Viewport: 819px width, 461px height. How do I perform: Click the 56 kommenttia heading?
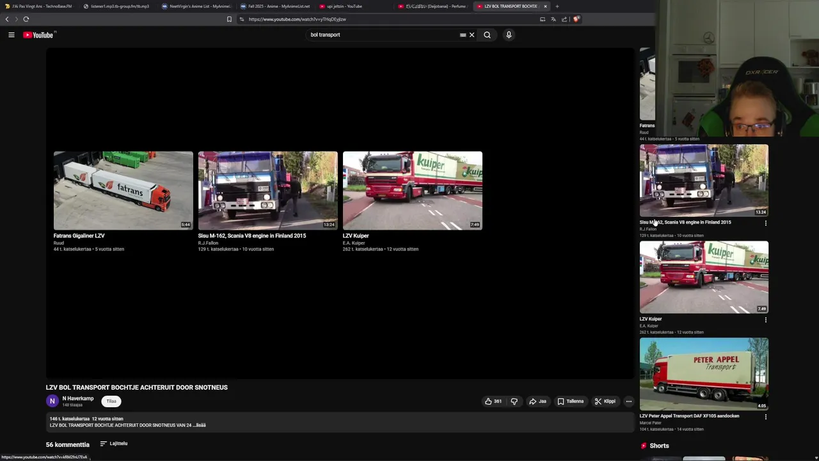click(68, 444)
